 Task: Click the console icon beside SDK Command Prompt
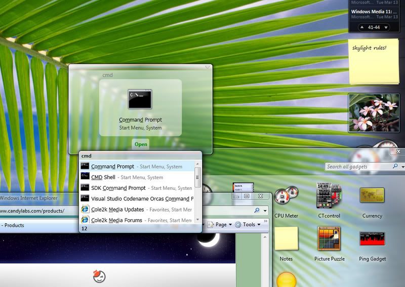pos(85,187)
